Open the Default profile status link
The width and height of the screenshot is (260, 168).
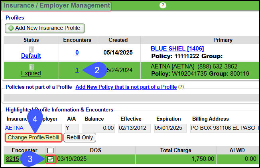31,56
